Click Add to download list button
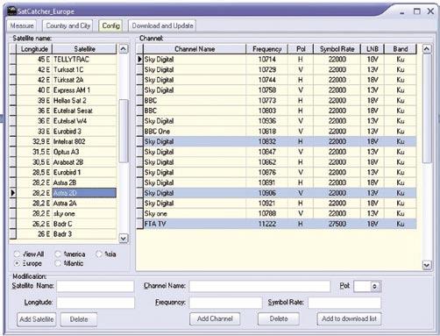440x336 pixels. 349,318
